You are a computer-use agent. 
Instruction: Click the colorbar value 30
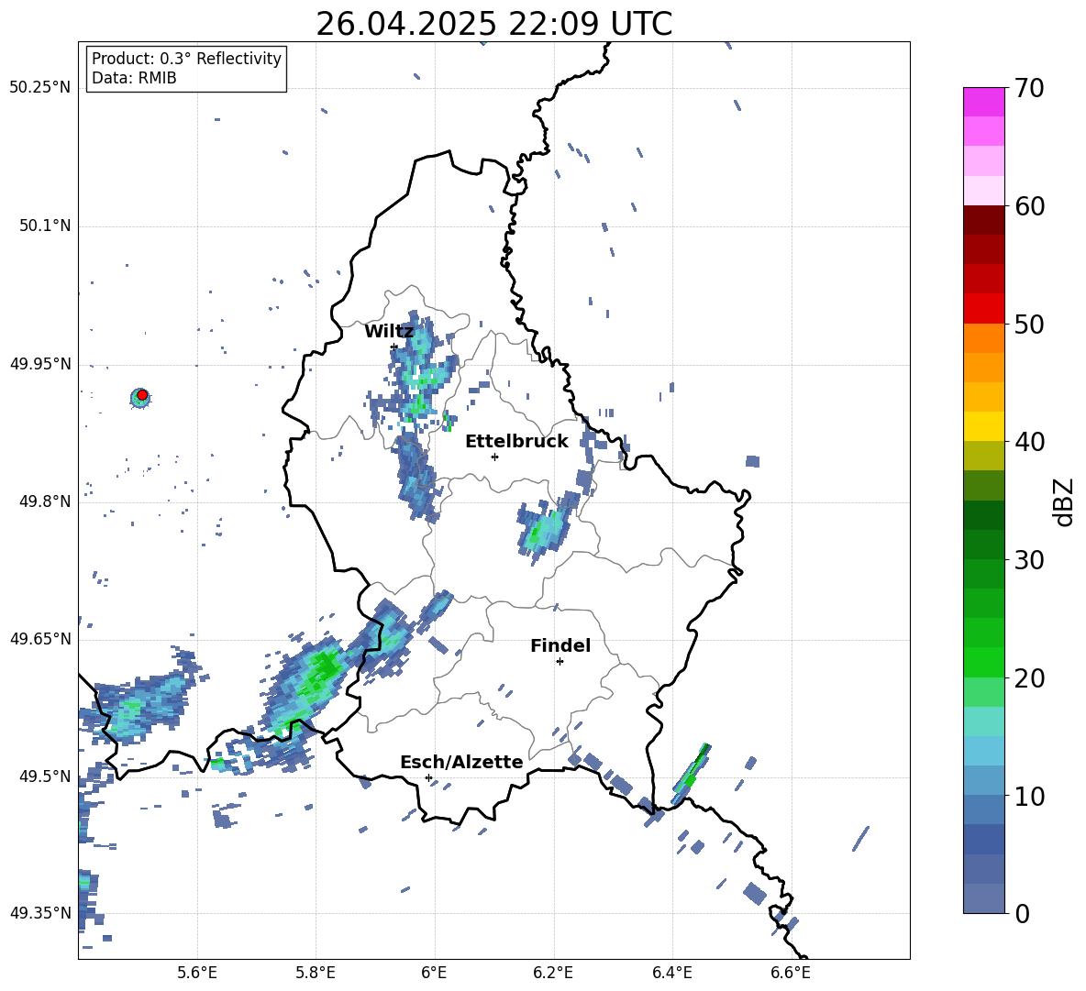point(1029,560)
